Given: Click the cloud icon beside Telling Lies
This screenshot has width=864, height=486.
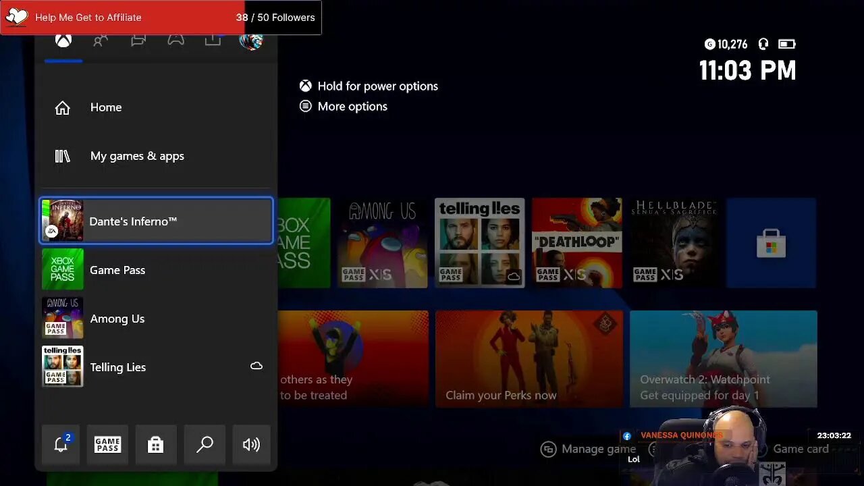Looking at the screenshot, I should pos(256,366).
